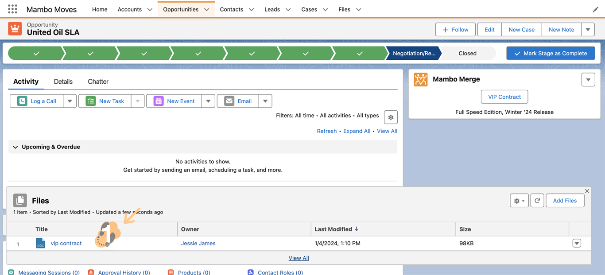Click the Mambo Merge logo icon
The height and width of the screenshot is (275, 605).
pyautogui.click(x=421, y=80)
